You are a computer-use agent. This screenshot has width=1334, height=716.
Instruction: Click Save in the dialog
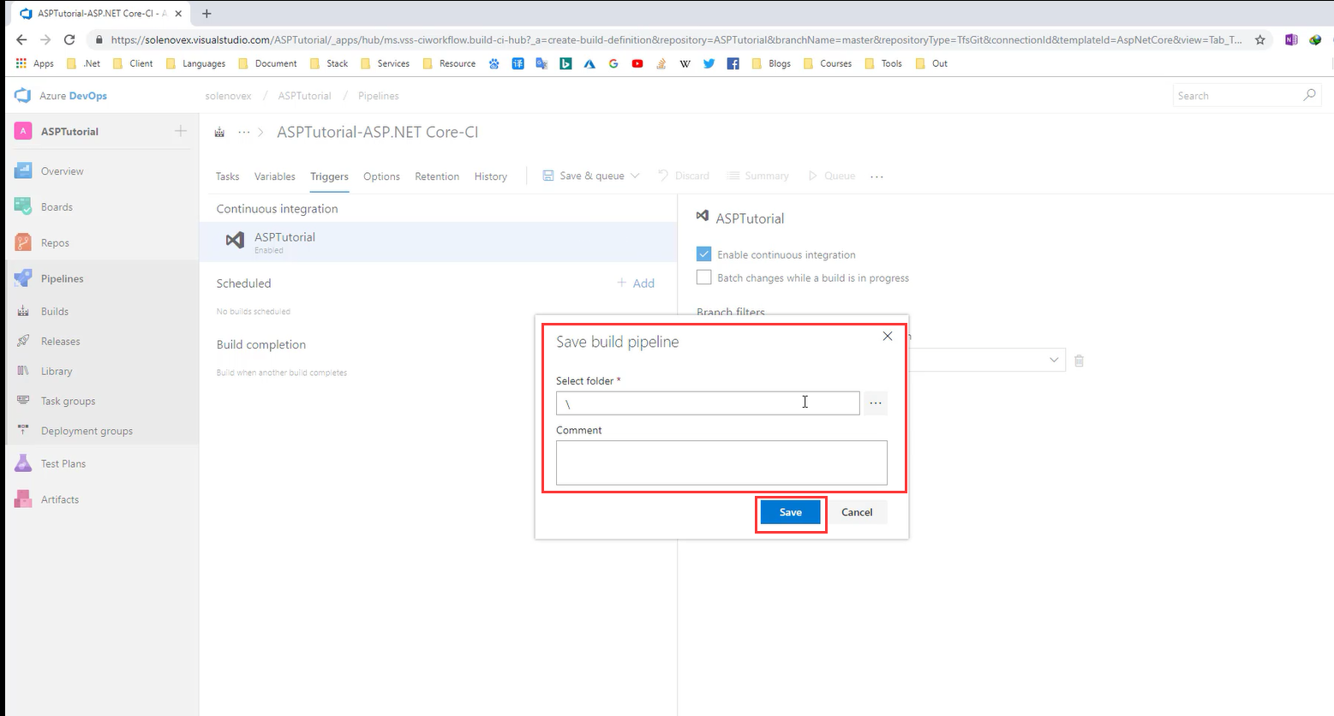click(791, 512)
